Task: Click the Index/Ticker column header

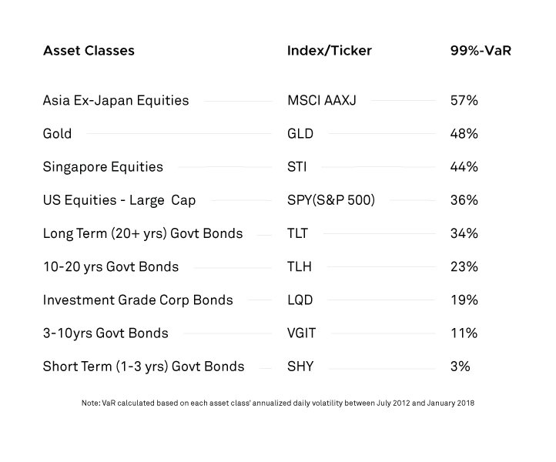Action: pyautogui.click(x=329, y=51)
